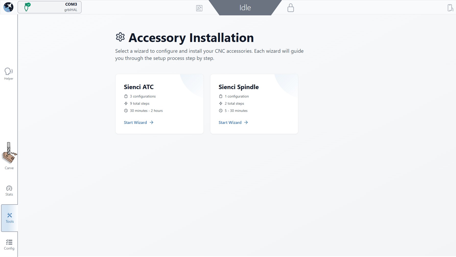This screenshot has width=456, height=257.
Task: Open the remote mode phone icon
Action: tap(450, 8)
